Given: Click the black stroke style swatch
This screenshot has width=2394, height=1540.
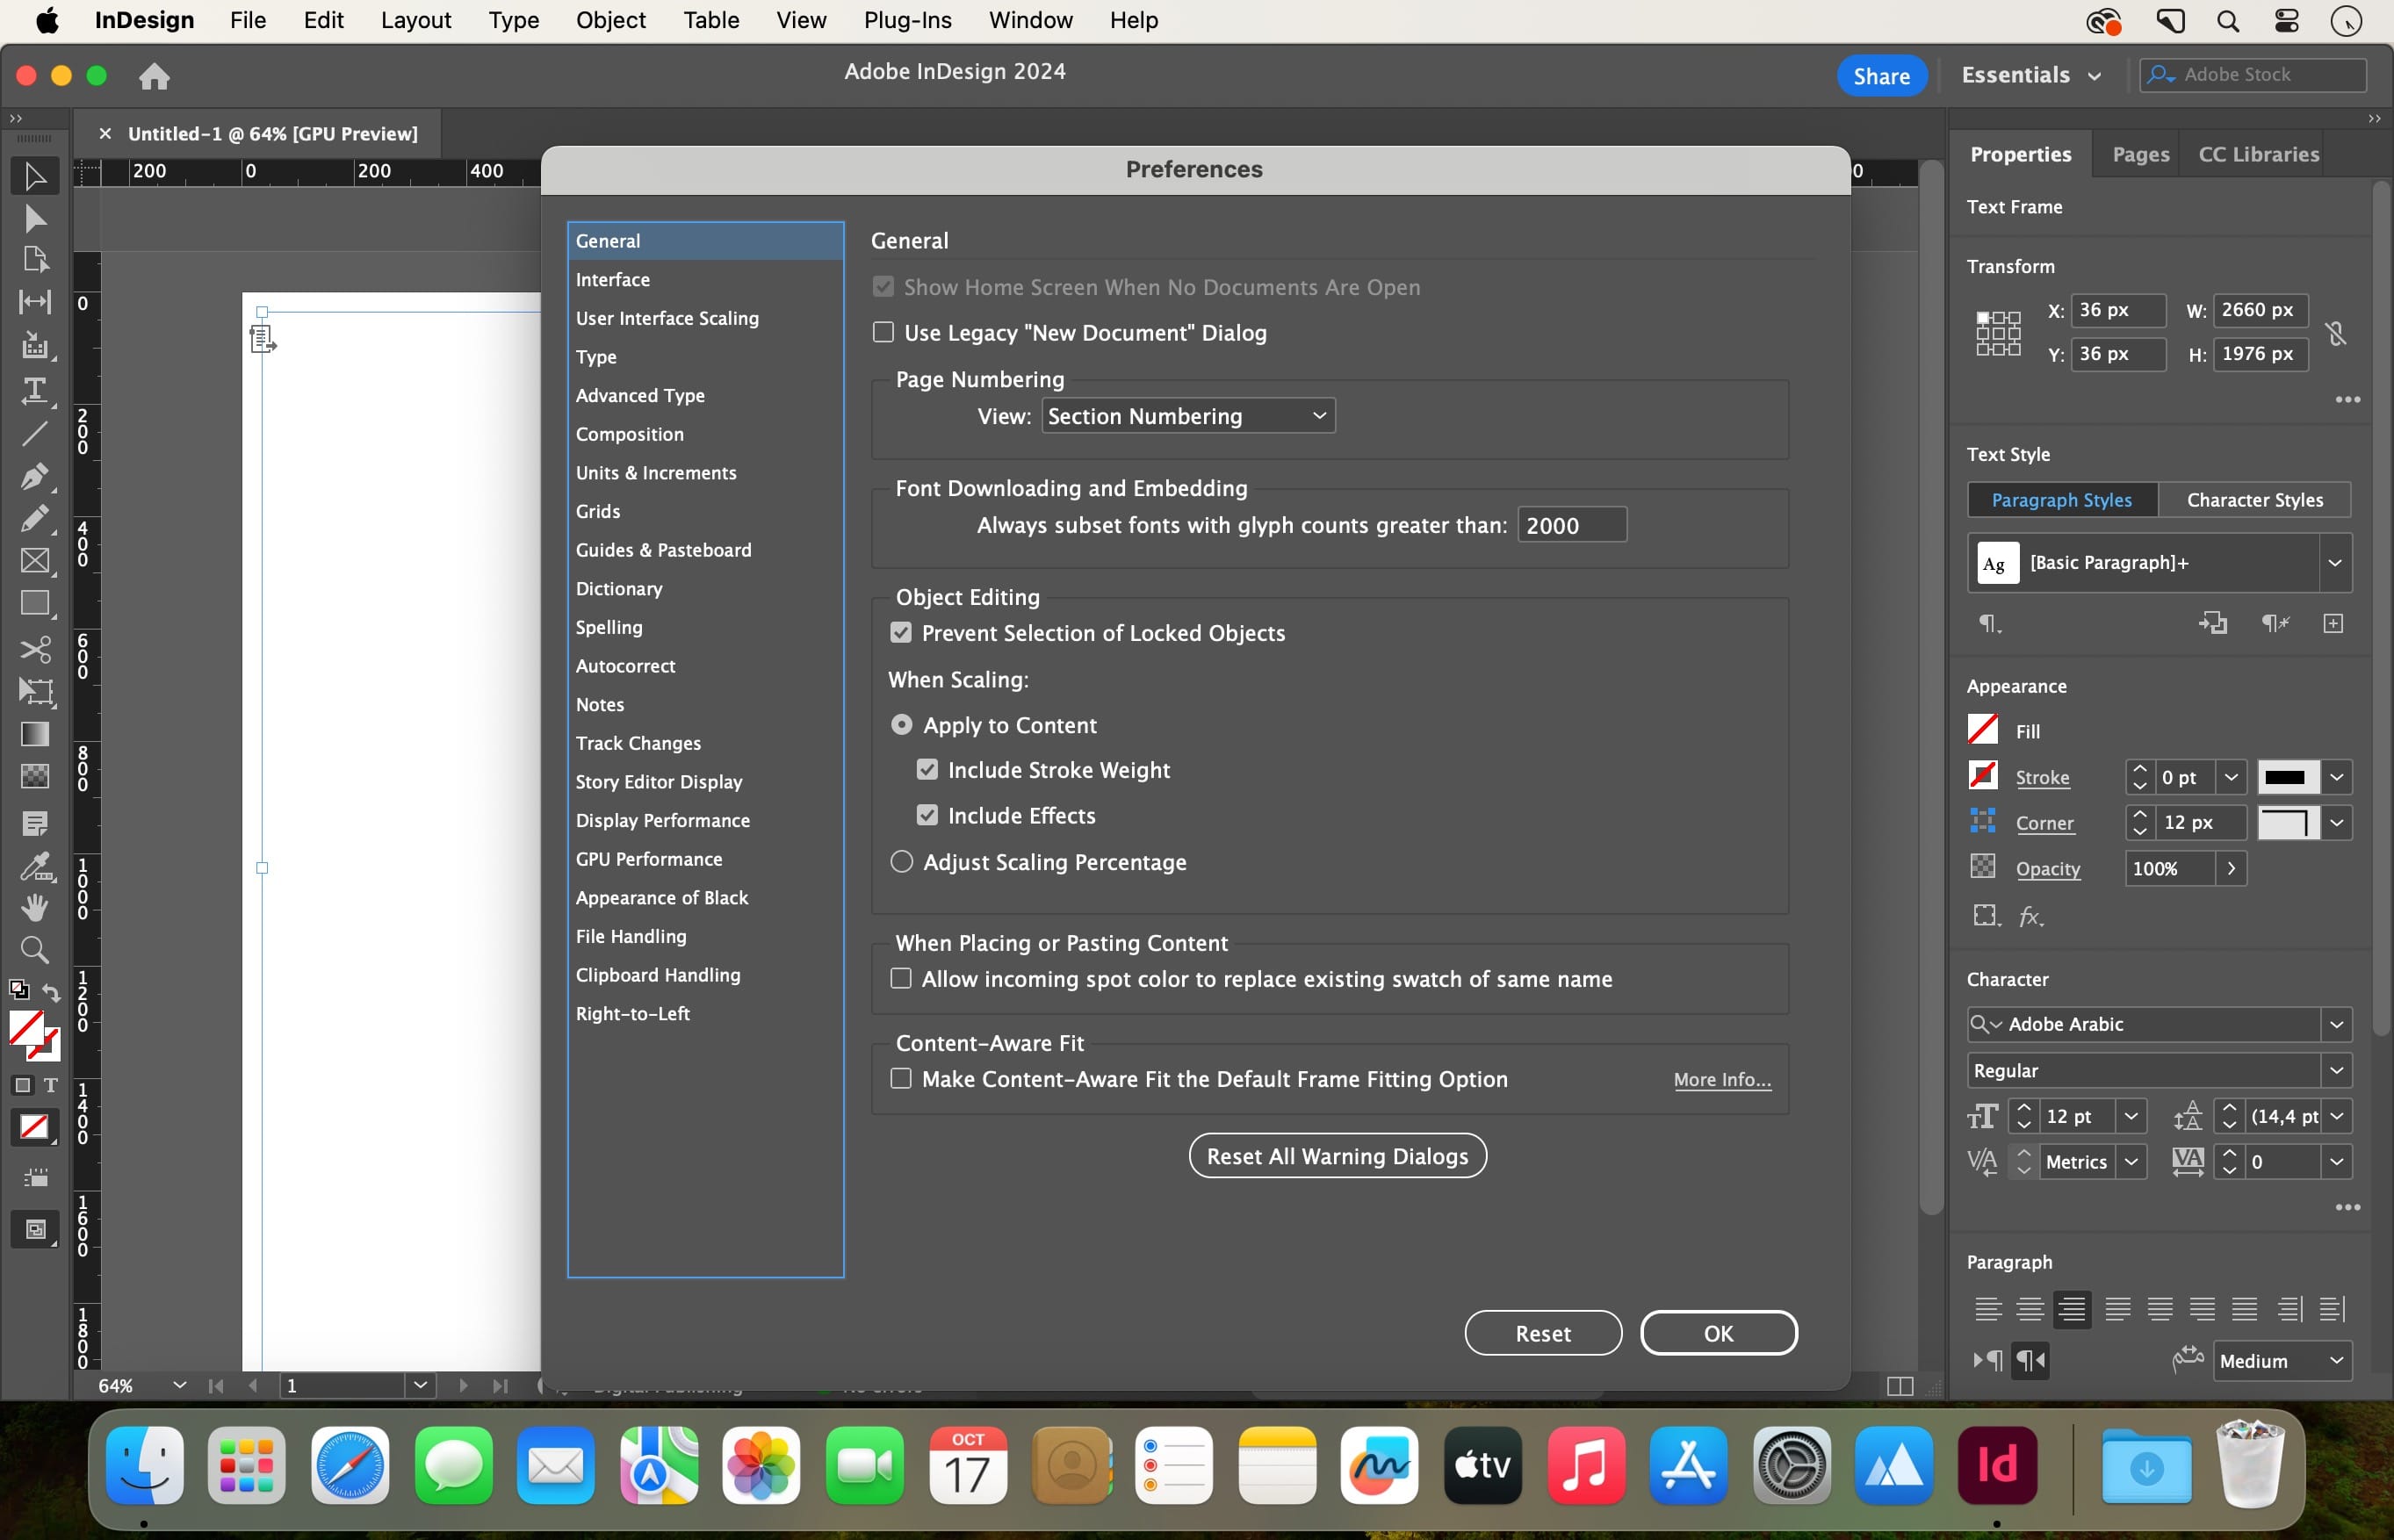Looking at the screenshot, I should [x=2287, y=778].
